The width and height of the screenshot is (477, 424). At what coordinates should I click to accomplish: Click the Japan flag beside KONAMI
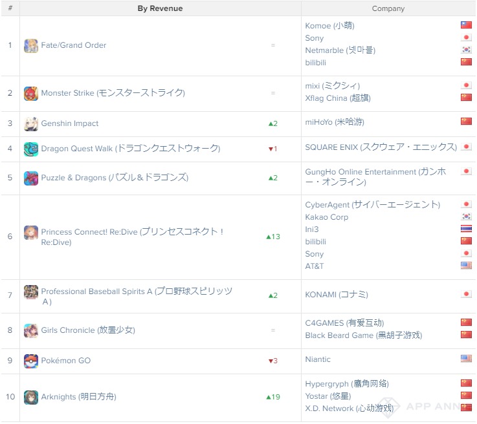point(466,294)
